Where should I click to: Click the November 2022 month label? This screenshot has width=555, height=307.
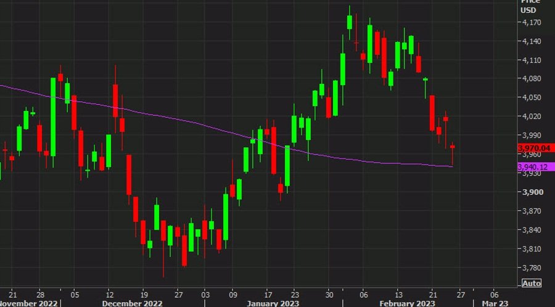point(30,303)
